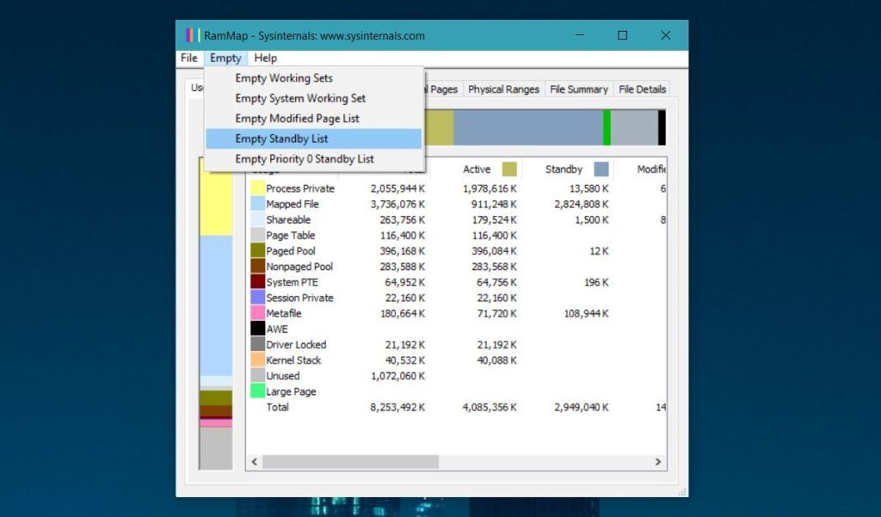Open the File menu
Viewport: 881px width, 517px height.
coord(188,58)
